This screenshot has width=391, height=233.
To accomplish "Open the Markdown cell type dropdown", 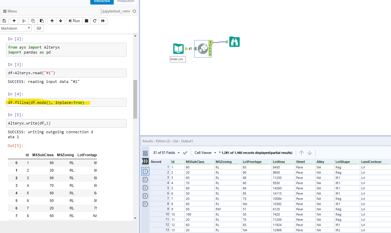I will coord(16,28).
